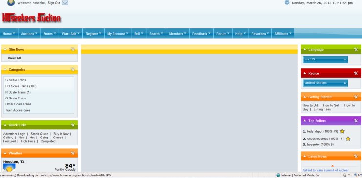Open the United States region dropdown
Viewport: 362px width, 178px height.
point(325,83)
